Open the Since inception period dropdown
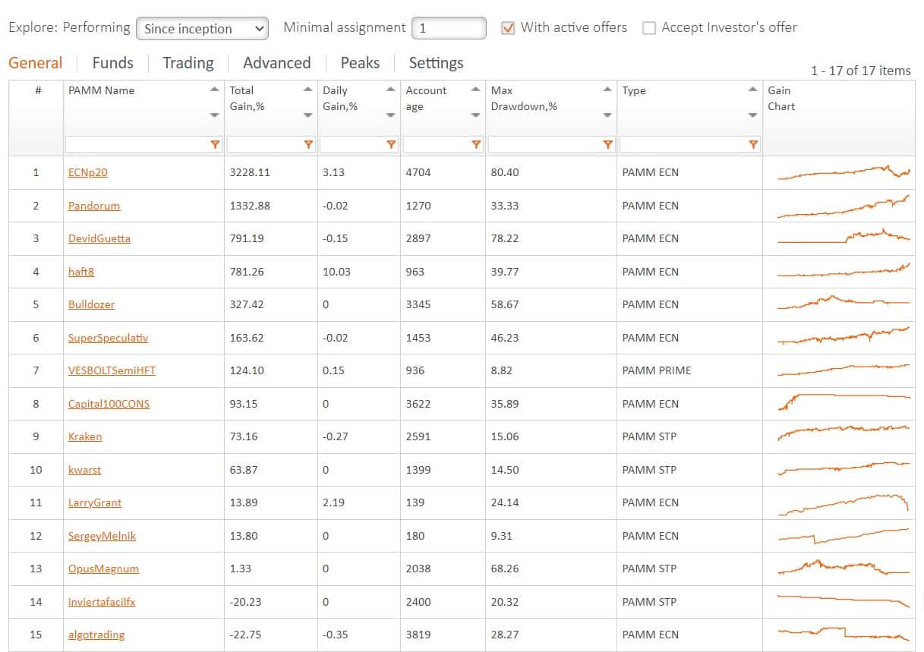 pyautogui.click(x=202, y=29)
